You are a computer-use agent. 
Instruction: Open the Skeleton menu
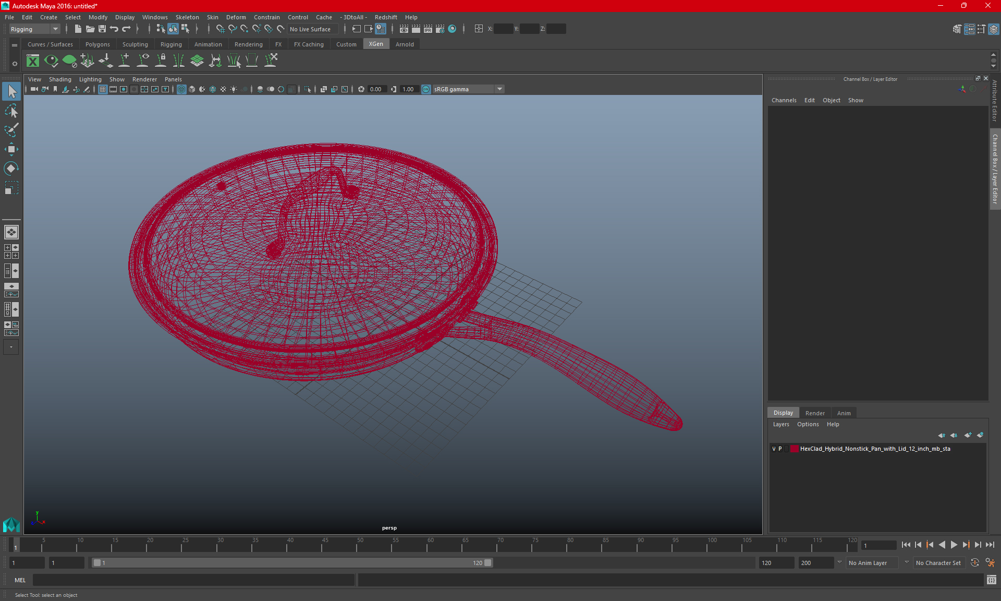(187, 17)
